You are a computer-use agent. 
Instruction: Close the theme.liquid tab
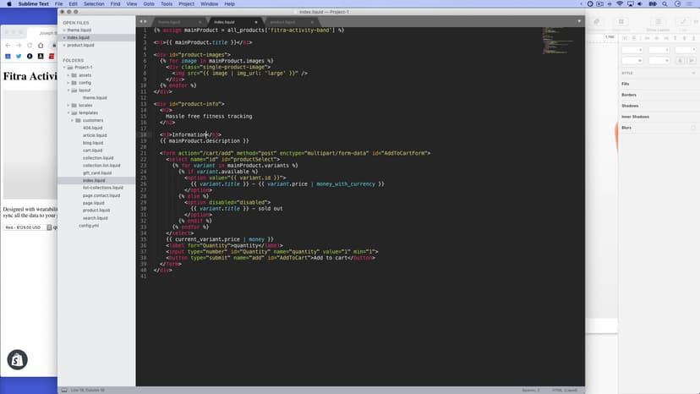[201, 21]
